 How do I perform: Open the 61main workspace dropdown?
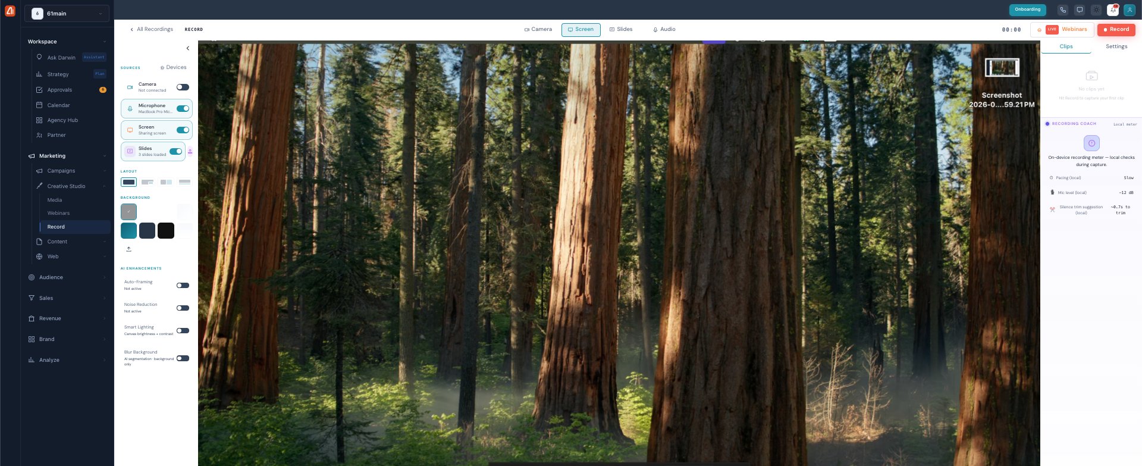(x=67, y=13)
